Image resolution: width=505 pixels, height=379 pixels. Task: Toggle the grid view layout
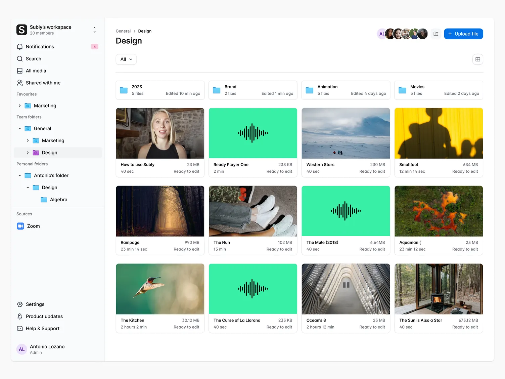point(477,59)
